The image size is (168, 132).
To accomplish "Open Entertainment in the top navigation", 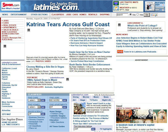I will click(x=19, y=15).
